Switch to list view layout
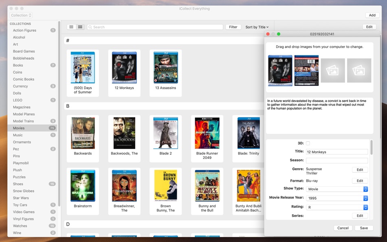 click(x=71, y=27)
